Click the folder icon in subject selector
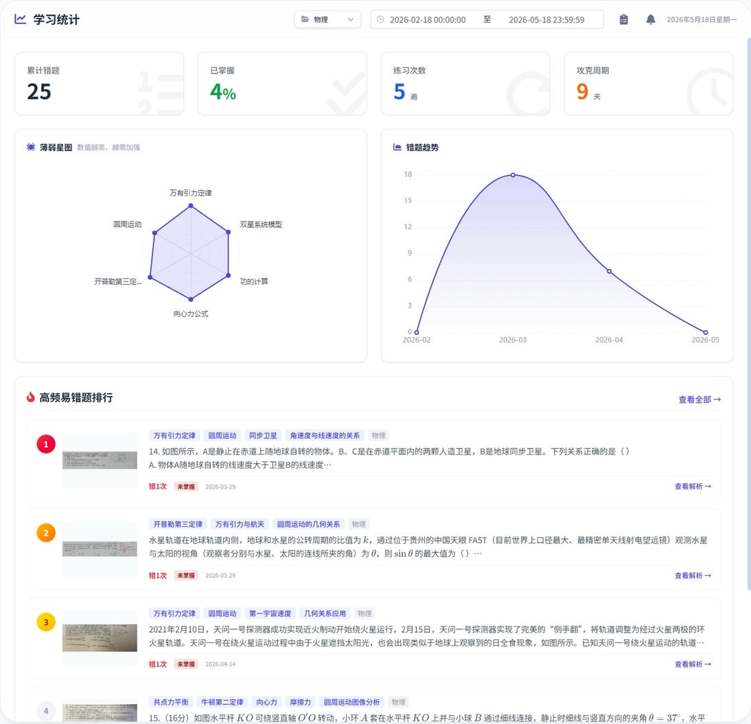The width and height of the screenshot is (751, 724). point(305,19)
